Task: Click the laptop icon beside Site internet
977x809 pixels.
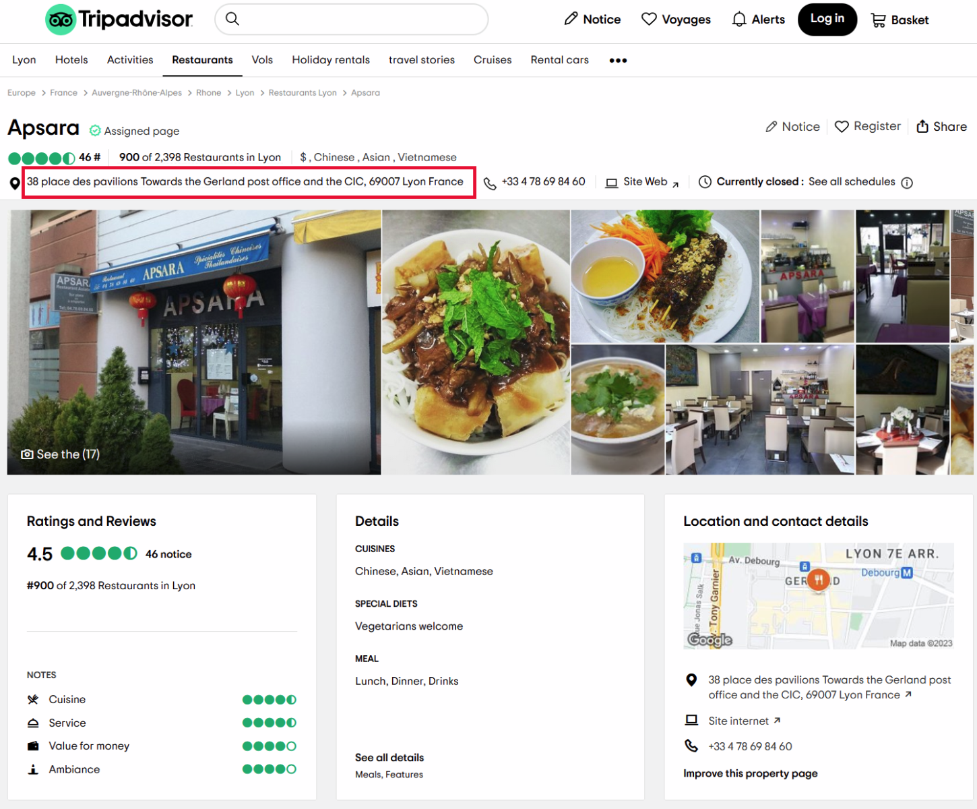Action: pos(691,720)
